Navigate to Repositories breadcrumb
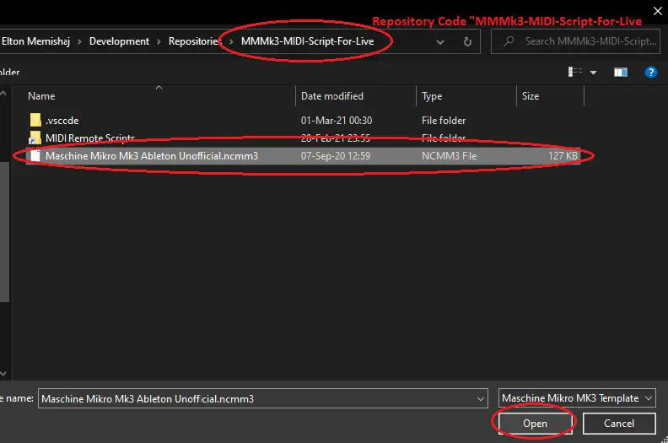Viewport: 668px width, 443px height. tap(194, 41)
